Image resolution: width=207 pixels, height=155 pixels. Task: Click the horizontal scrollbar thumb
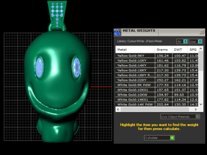click(x=155, y=109)
